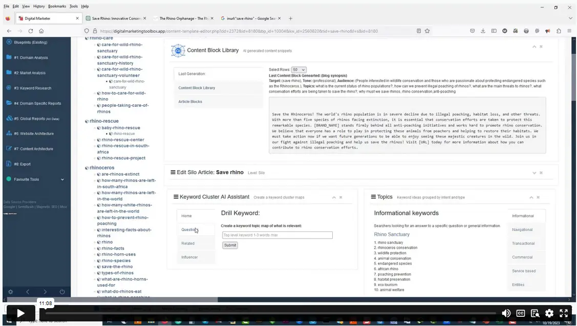The width and height of the screenshot is (577, 326).
Task: Play the video
Action: (20, 313)
